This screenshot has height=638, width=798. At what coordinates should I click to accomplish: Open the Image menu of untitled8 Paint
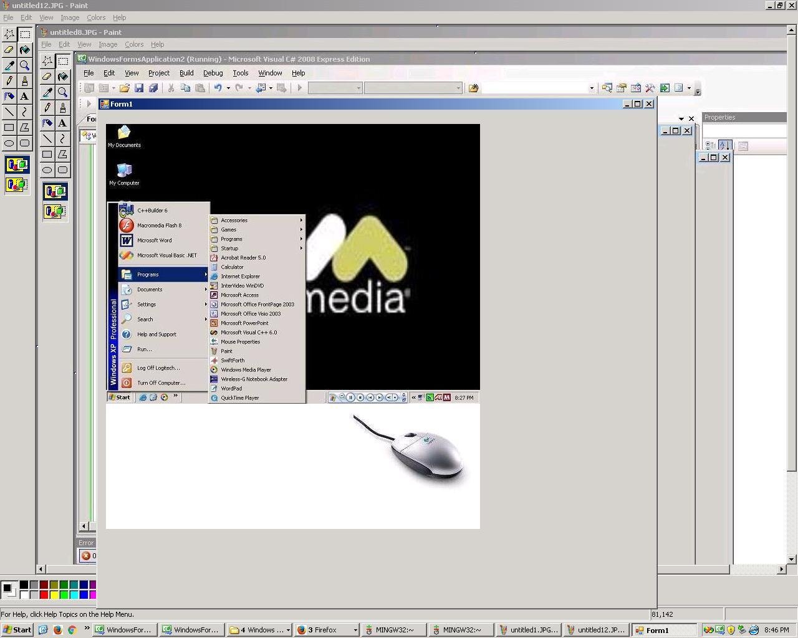[108, 44]
